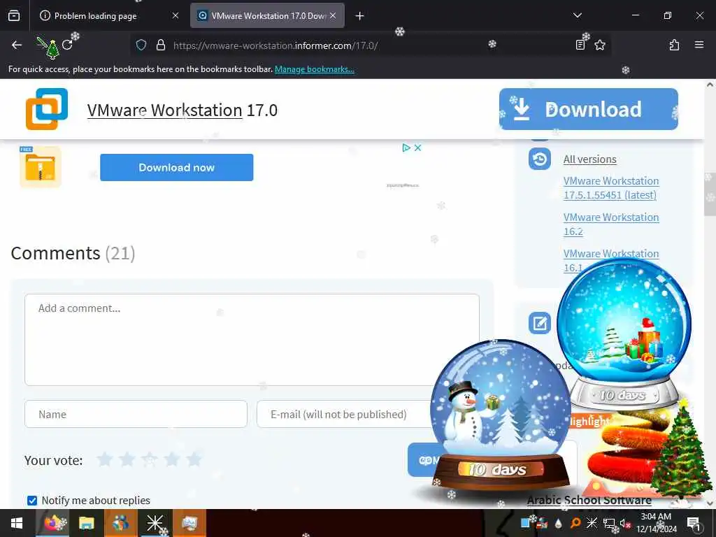Image resolution: width=716 pixels, height=537 pixels.
Task: Select the VMware Workstation 17.0 Download tab
Action: pyautogui.click(x=267, y=15)
